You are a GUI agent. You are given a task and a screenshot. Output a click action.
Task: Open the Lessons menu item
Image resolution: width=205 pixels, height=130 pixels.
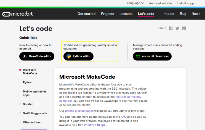126,14
